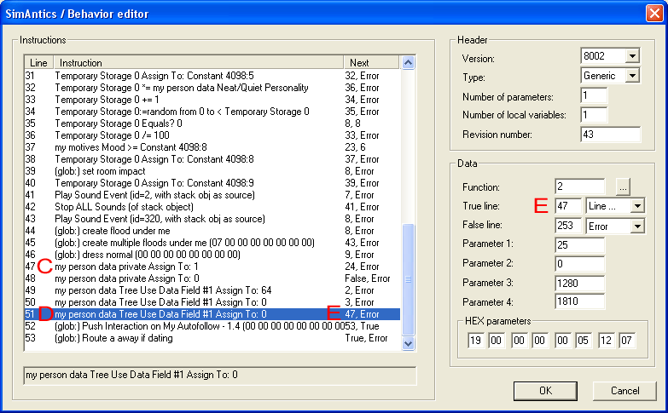The height and width of the screenshot is (413, 668).
Task: Open the Version 8002 dropdown
Action: [x=632, y=56]
